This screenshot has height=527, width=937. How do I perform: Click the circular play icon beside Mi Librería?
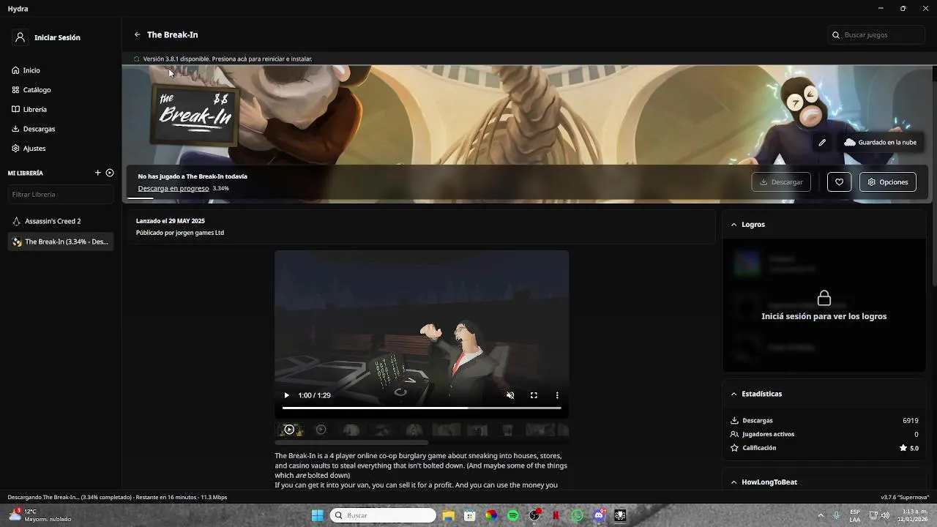[110, 173]
